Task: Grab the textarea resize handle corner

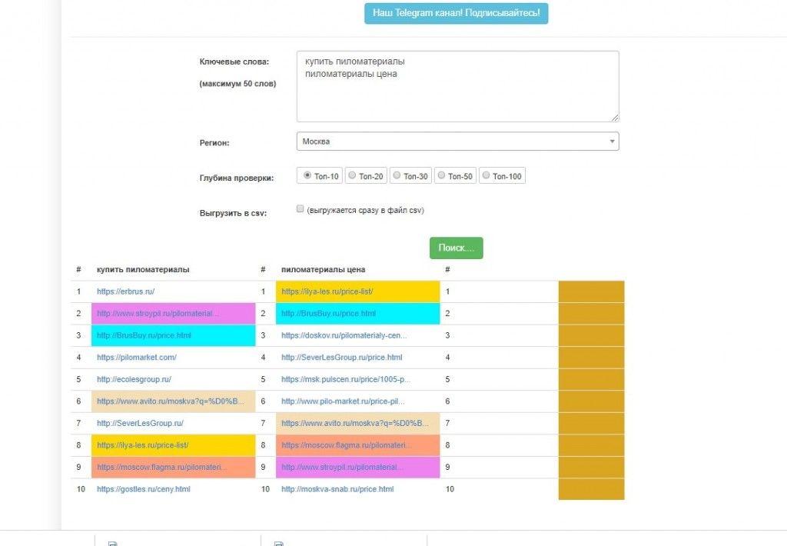Action: coord(616,118)
